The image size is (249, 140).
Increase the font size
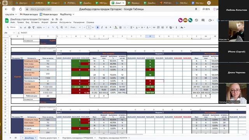click(x=93, y=28)
